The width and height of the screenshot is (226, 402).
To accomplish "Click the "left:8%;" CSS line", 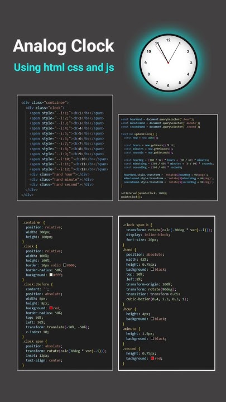I will pos(134,280).
